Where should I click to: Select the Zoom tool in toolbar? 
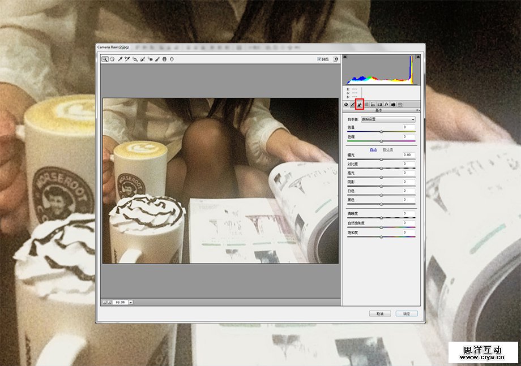point(105,59)
